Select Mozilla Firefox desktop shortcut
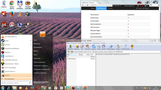 (12, 15)
